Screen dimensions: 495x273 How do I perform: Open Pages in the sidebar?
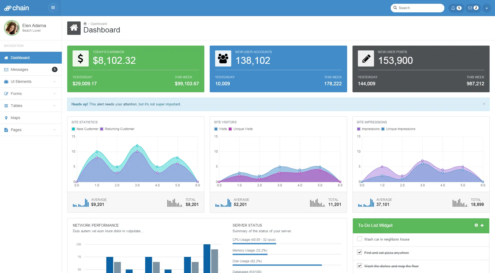(31, 130)
